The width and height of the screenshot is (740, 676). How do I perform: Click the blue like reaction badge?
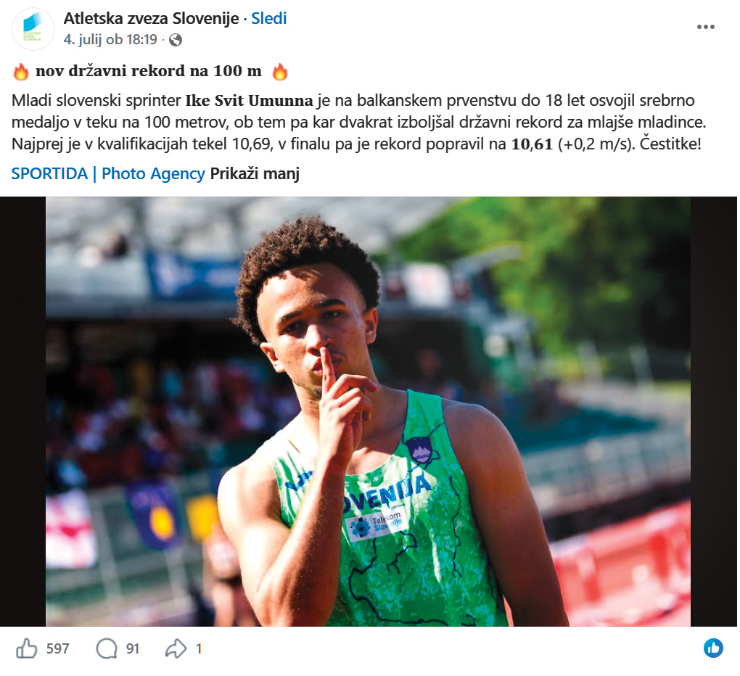713,648
